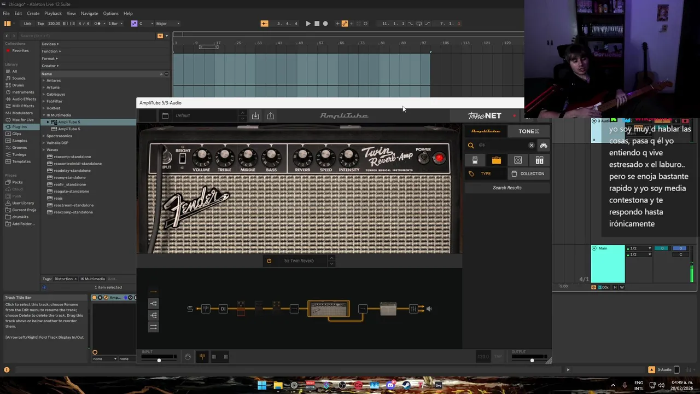Click the gear-model icon next to the search field

coord(543,145)
